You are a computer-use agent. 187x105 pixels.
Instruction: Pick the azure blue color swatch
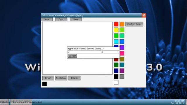[122, 41]
